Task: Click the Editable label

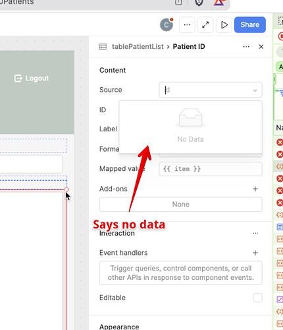Action: [113, 298]
